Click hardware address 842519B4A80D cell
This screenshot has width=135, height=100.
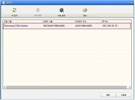coord(84,26)
